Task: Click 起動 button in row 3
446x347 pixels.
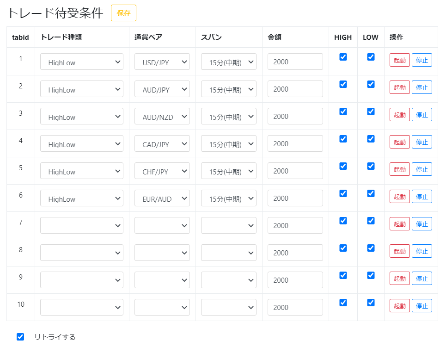Action: tap(399, 115)
